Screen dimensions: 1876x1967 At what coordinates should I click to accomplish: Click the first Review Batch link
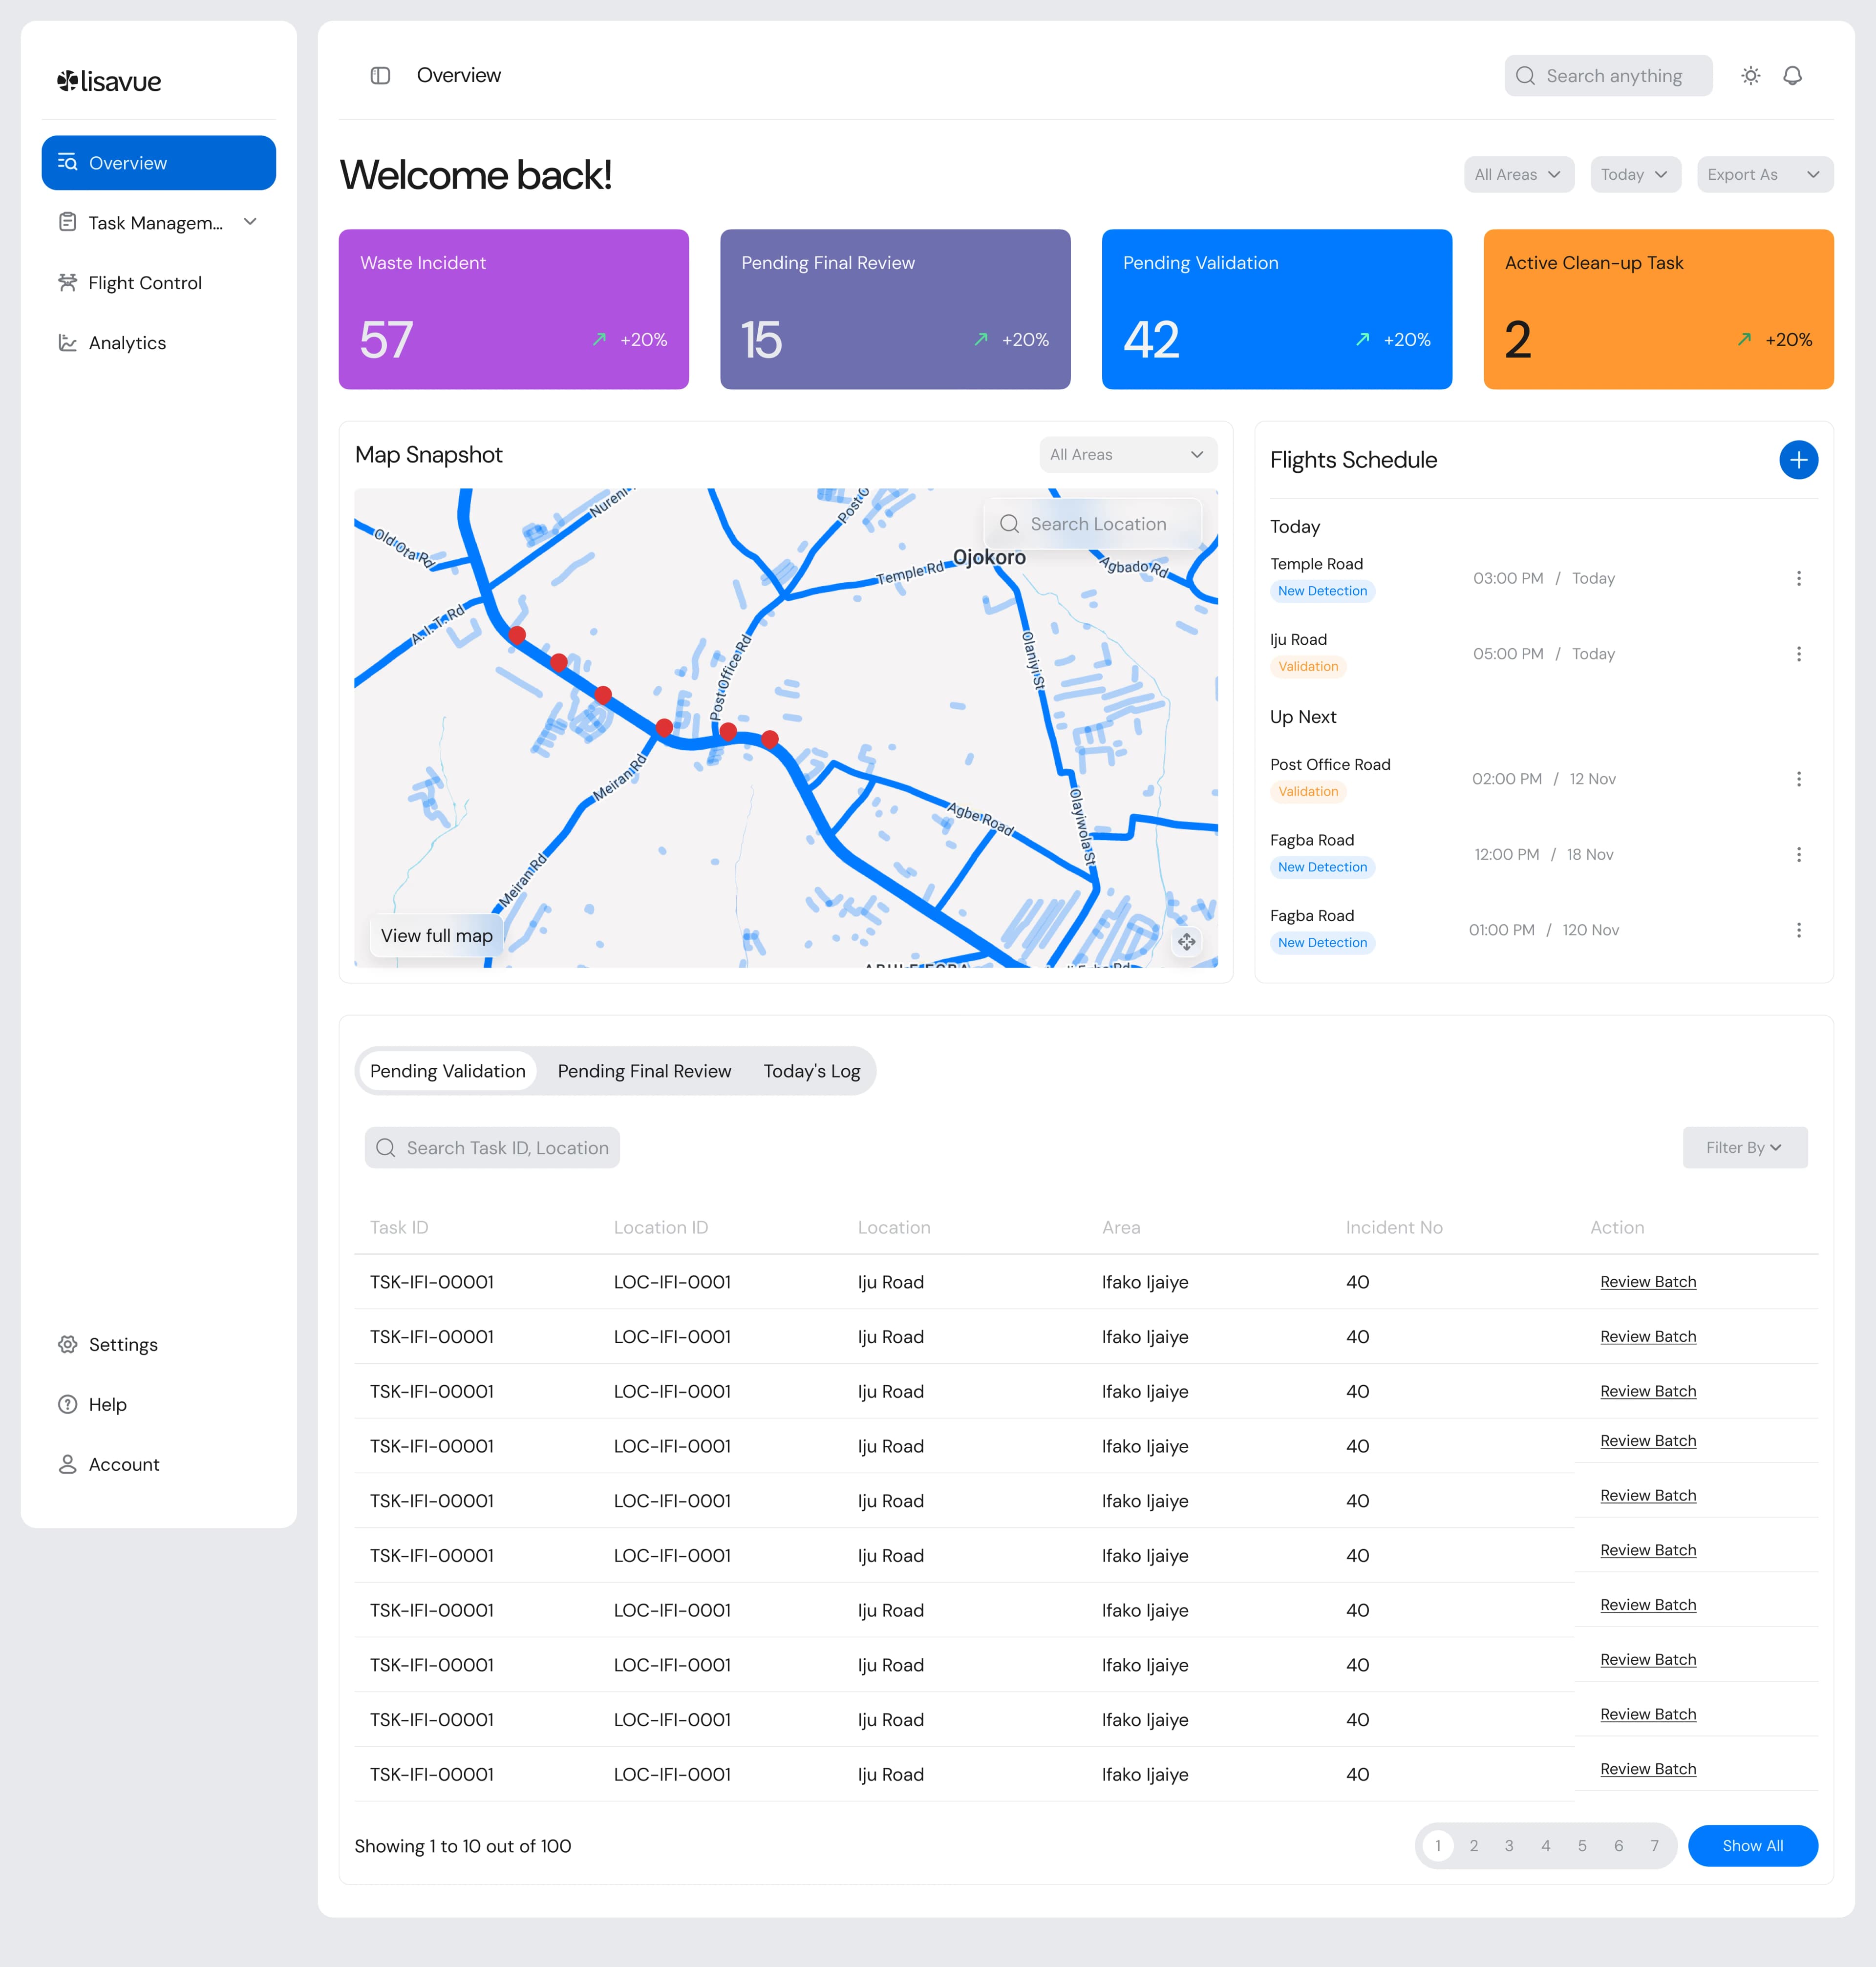(x=1647, y=1282)
